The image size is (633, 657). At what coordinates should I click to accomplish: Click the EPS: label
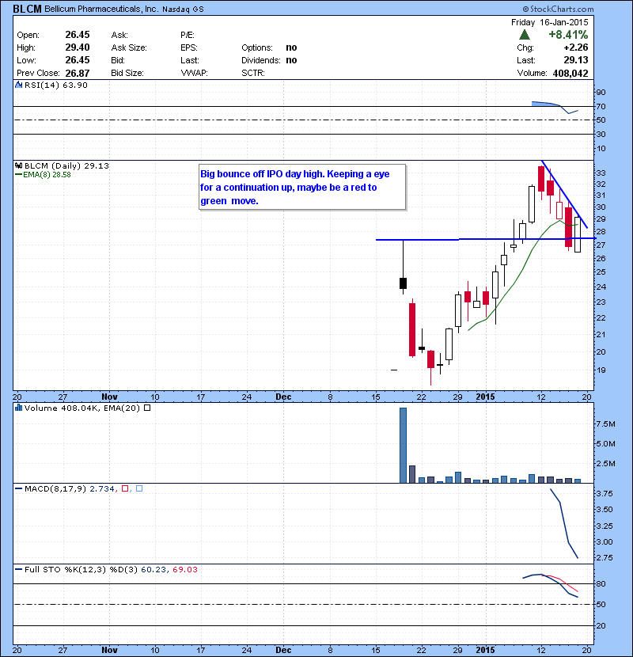pyautogui.click(x=189, y=47)
